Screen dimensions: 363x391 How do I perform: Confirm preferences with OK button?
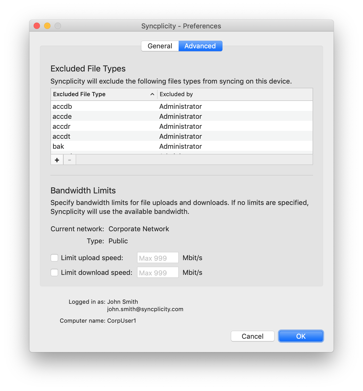301,336
